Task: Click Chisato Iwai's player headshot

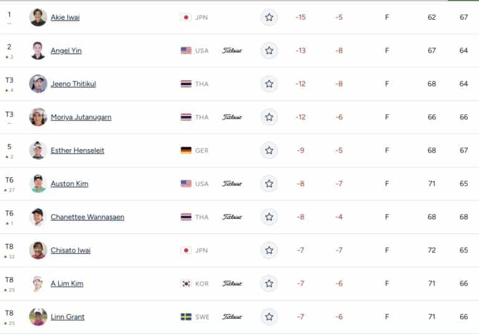Action: (38, 250)
